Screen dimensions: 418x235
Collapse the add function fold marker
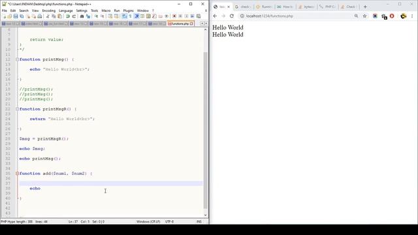click(x=18, y=174)
